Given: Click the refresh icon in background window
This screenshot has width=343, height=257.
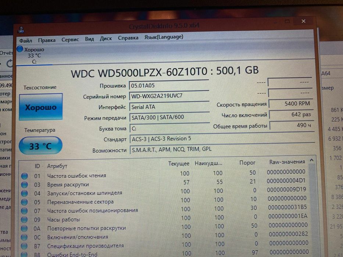Looking at the screenshot, I should 9,64.
